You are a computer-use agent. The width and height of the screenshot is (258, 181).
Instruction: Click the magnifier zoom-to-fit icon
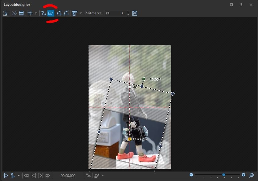(x=251, y=175)
